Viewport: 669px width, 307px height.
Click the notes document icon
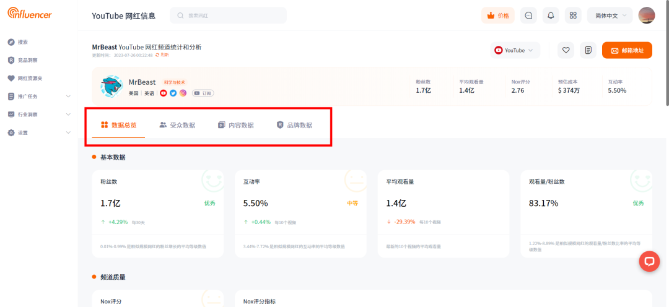tap(588, 50)
